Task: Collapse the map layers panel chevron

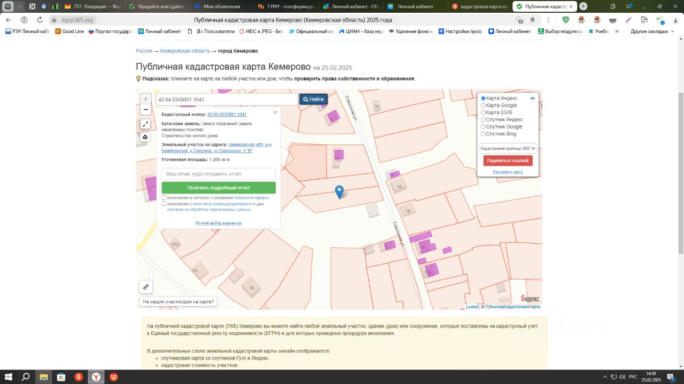Action: pyautogui.click(x=532, y=98)
